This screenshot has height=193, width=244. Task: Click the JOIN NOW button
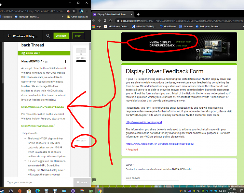pos(61,36)
